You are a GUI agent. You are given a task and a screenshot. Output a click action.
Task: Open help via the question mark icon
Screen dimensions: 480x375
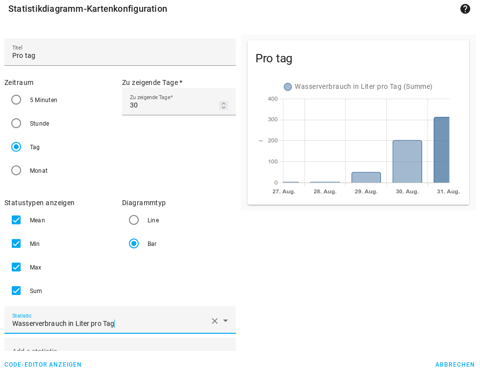[x=465, y=9]
